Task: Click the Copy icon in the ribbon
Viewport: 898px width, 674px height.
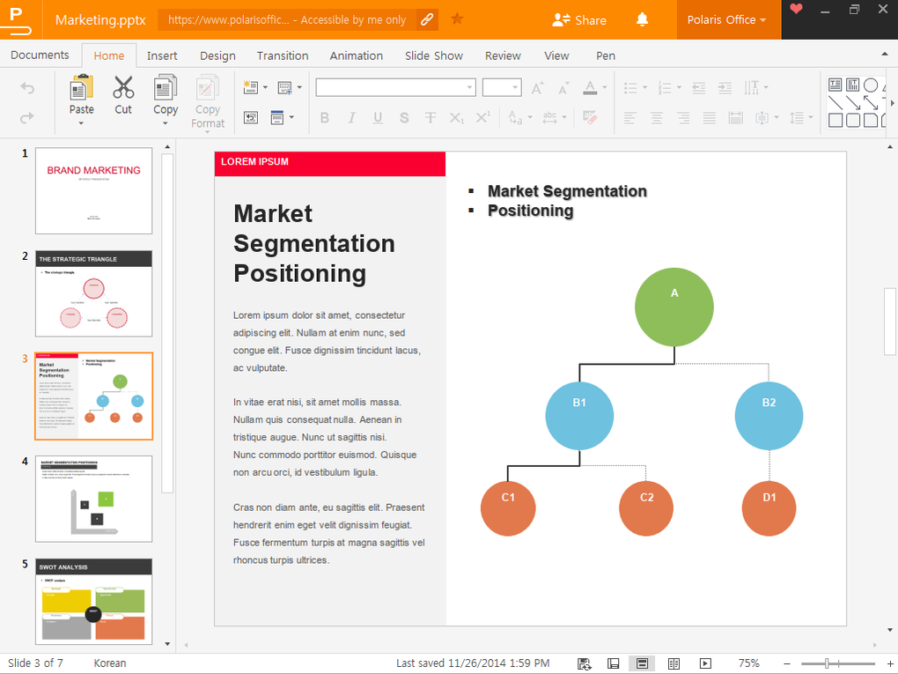Action: pyautogui.click(x=166, y=88)
